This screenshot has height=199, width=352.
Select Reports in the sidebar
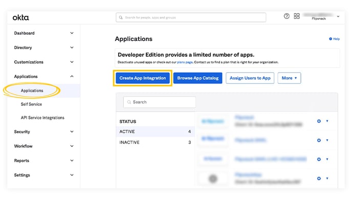(x=21, y=161)
